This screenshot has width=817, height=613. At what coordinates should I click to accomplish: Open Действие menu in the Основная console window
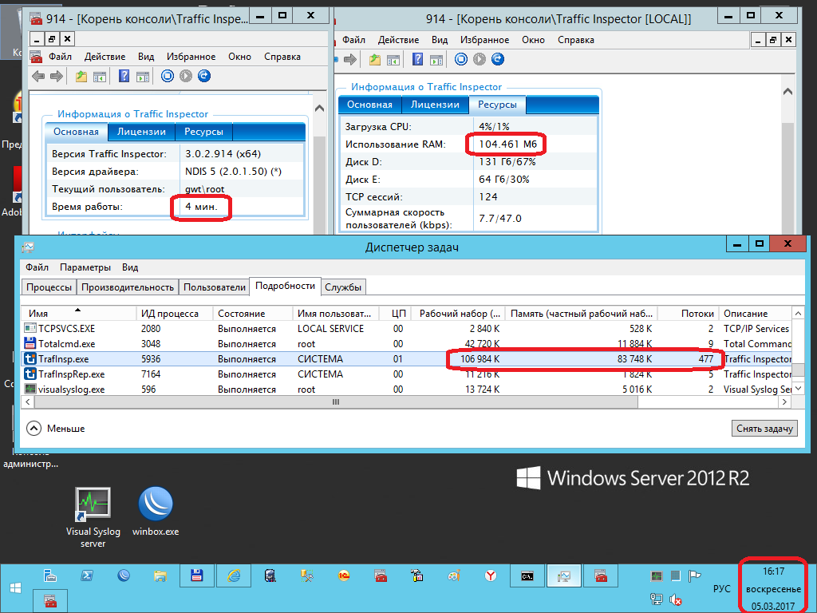tap(105, 57)
